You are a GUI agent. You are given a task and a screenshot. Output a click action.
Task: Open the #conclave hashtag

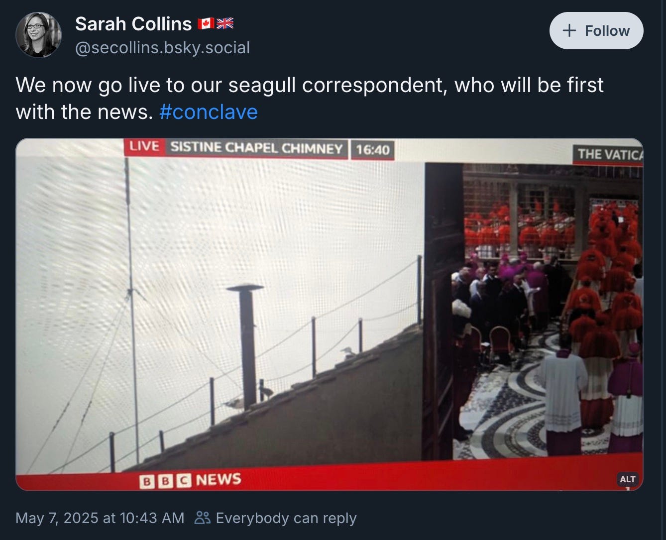pos(209,111)
